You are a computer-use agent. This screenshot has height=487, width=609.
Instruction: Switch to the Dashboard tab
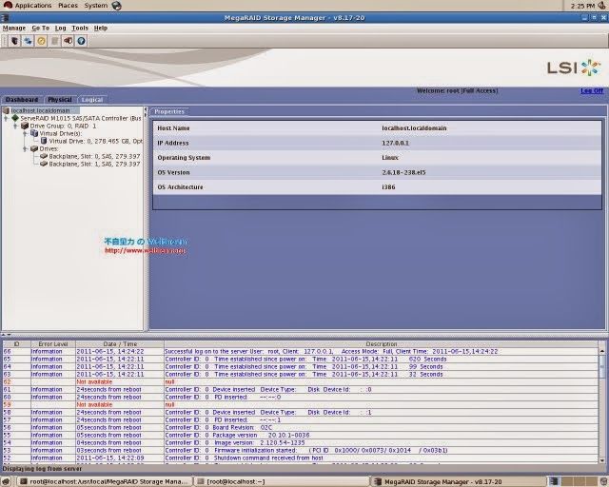[x=22, y=100]
